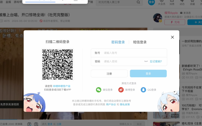Open 隐私政策 link

(125, 104)
